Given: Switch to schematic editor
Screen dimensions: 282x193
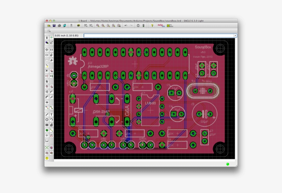Looking at the screenshot, I should [72, 26].
